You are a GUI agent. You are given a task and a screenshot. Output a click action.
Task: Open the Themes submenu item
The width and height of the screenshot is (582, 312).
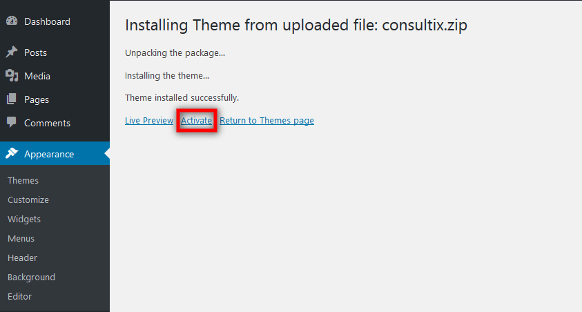(23, 180)
